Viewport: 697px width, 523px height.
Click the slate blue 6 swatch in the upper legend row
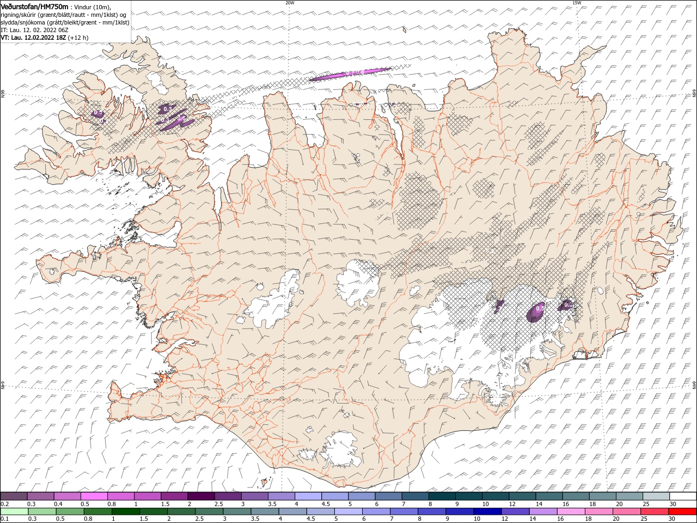pyautogui.click(x=389, y=496)
